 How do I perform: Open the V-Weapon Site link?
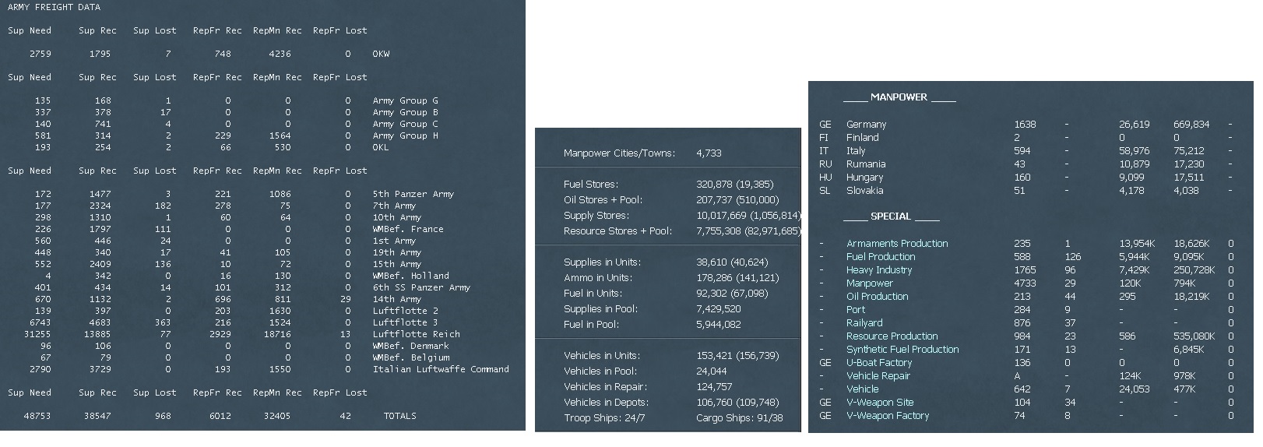coord(880,403)
